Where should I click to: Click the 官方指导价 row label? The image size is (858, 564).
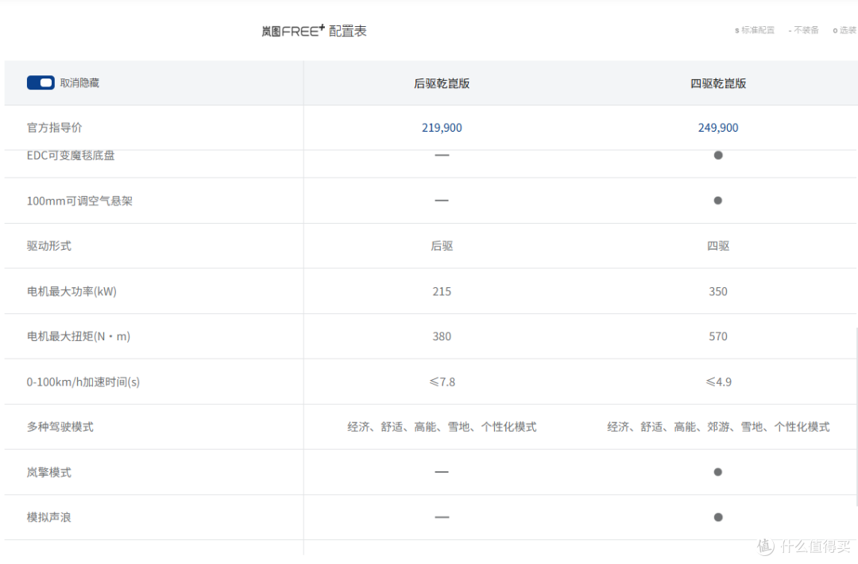54,128
